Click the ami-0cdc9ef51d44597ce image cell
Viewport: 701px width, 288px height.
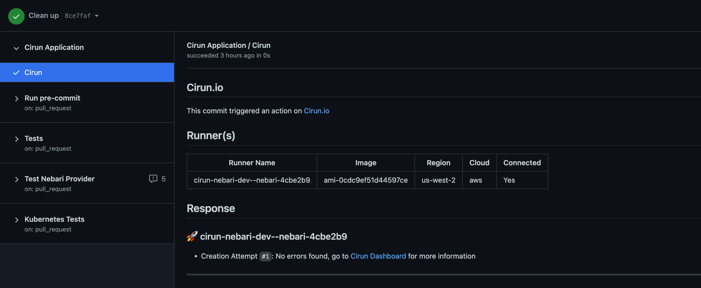pos(366,180)
